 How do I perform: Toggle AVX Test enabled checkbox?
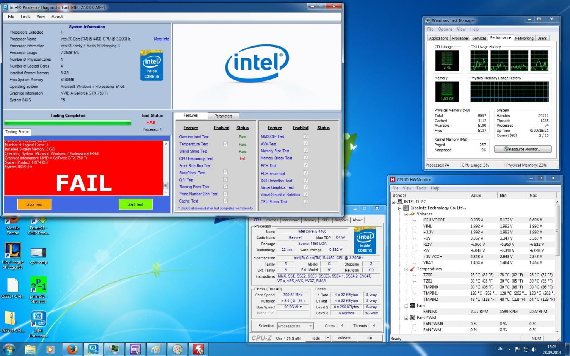[x=306, y=143]
